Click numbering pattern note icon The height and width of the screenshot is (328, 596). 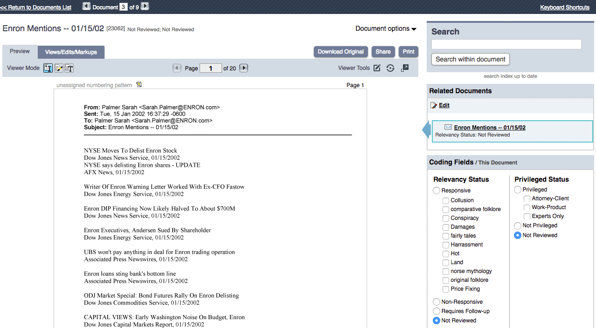tap(139, 85)
